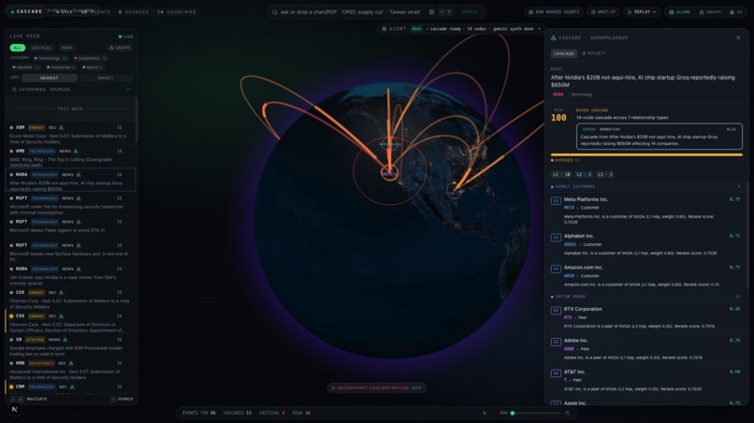Toggle the Weather category chip
This screenshot has width=754, height=423.
click(x=26, y=67)
